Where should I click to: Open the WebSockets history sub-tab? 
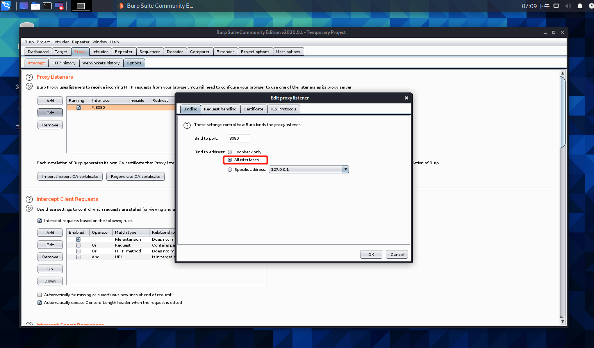pos(101,63)
